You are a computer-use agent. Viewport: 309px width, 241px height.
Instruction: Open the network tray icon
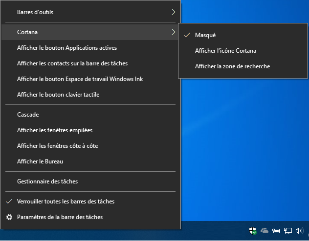[x=287, y=231]
